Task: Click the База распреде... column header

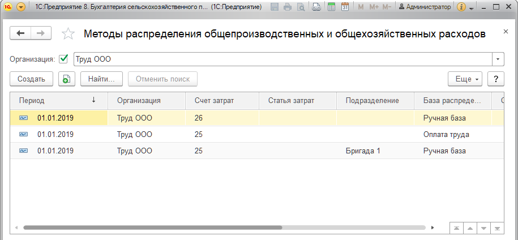Action: point(453,101)
